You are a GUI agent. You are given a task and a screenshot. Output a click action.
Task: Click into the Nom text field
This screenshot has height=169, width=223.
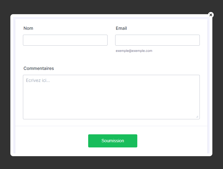(x=65, y=40)
